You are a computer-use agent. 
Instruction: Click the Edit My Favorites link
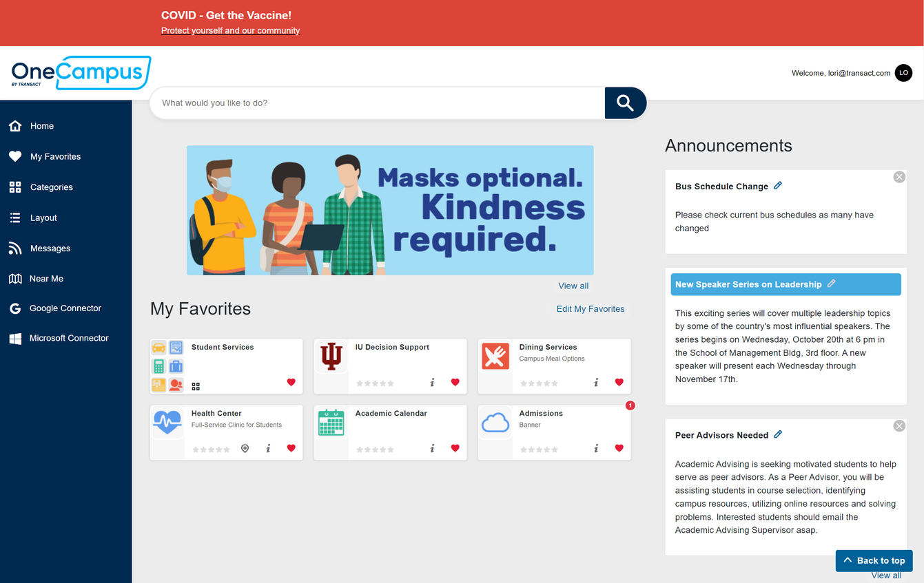tap(590, 308)
